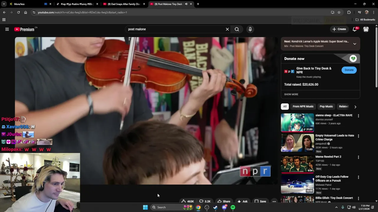This screenshot has height=212, width=378.
Task: Switch to 'Dad Snaps After Family' tab
Action: pos(123,4)
